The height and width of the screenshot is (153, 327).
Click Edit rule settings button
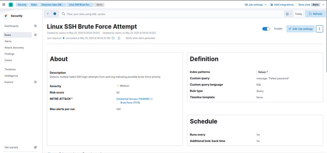(300, 29)
